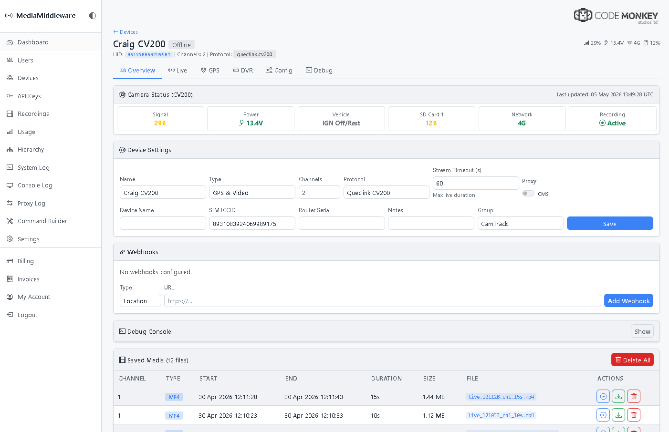Screen dimensions: 669x432
Task: Click the Settings gear icon in sidebar
Action: [10, 239]
